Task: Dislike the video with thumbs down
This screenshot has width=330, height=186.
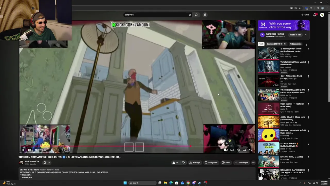Action: 183,163
